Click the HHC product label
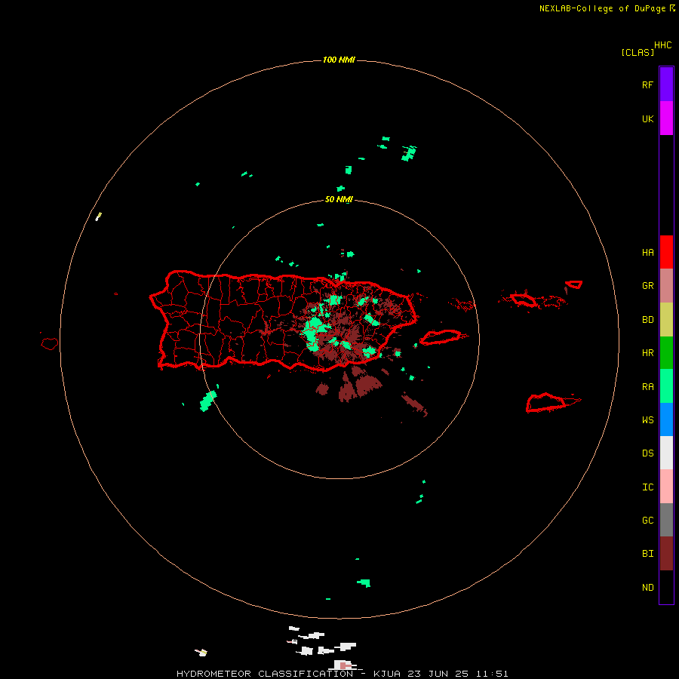Viewport: 679px width, 679px height. tap(662, 45)
